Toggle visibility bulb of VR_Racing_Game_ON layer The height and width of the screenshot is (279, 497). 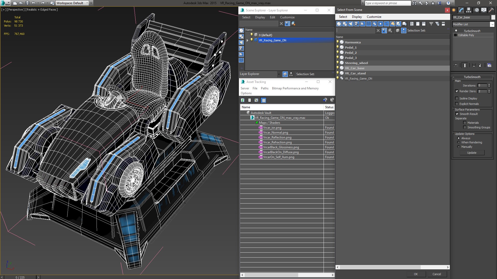click(x=251, y=40)
